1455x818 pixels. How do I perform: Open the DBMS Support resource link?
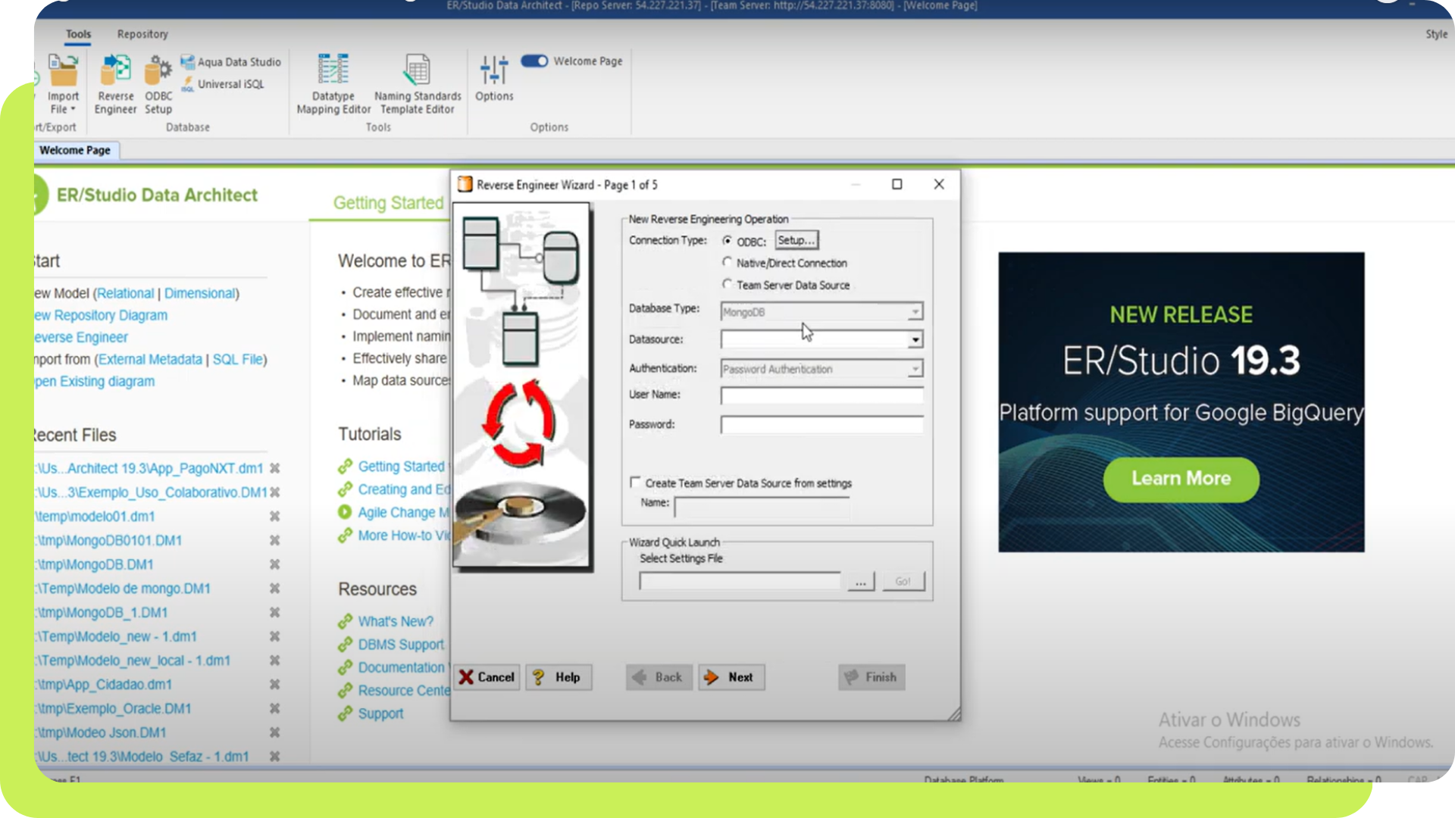(401, 645)
